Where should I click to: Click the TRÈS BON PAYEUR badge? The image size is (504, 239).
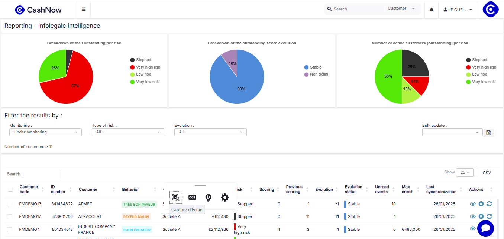pyautogui.click(x=139, y=204)
